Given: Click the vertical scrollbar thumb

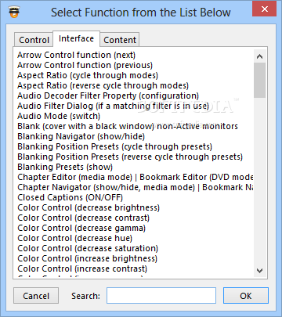Looking at the screenshot, I should tap(259, 80).
